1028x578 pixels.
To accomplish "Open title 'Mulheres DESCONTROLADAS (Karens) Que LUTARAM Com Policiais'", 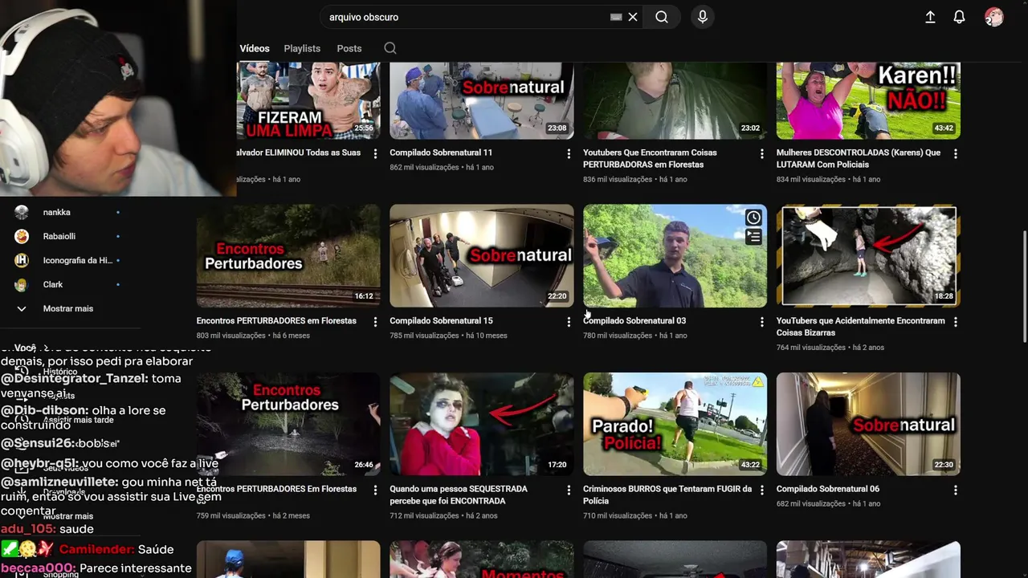I will coord(859,158).
